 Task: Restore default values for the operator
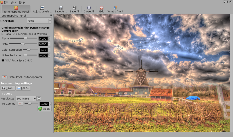click(5, 77)
